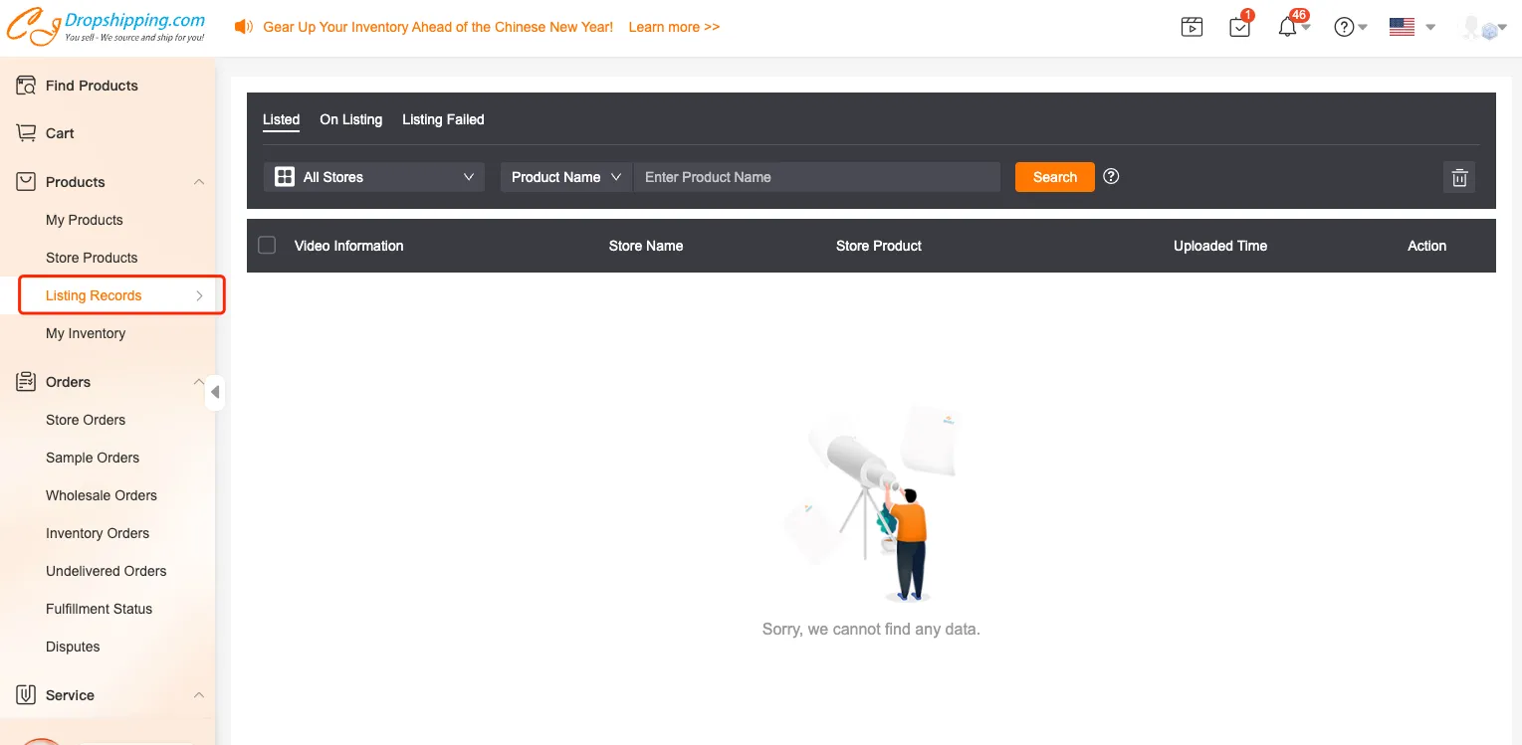Screen dimensions: 1522x745
Task: Open the All Stores dropdown
Action: (374, 177)
